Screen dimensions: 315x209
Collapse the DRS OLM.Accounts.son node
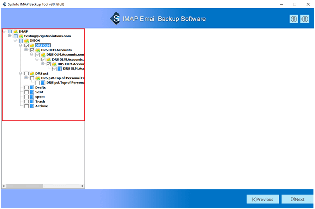pos(32,54)
